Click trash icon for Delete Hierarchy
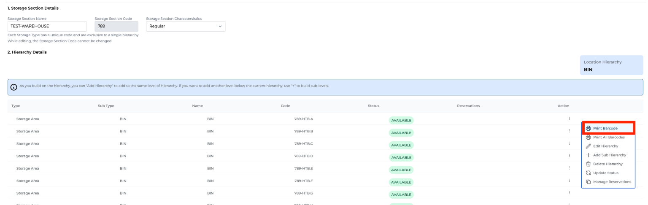 588,164
